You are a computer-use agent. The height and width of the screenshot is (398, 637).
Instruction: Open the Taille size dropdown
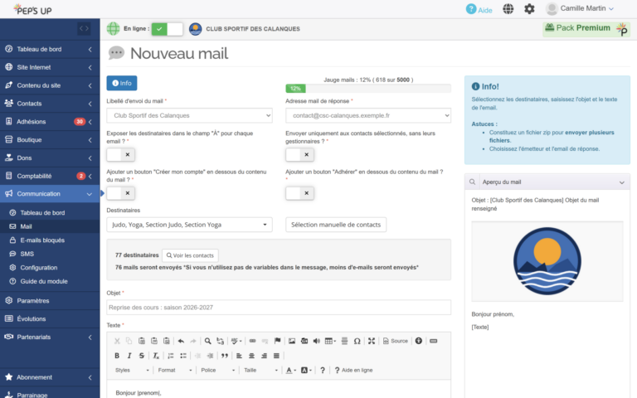pyautogui.click(x=260, y=370)
